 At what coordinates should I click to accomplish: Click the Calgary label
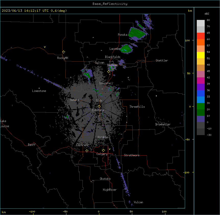102,154
